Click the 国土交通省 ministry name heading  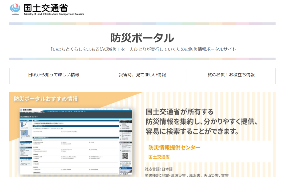[46, 8]
